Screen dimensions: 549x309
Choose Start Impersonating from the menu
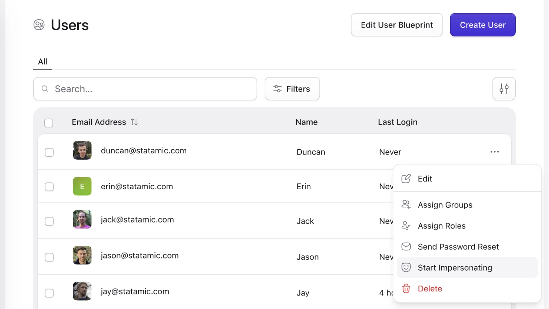pos(455,267)
